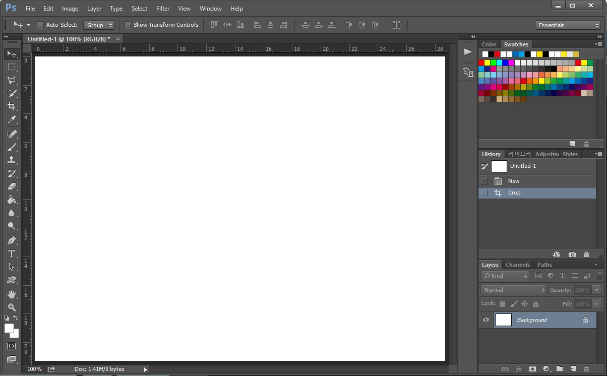Select the Pen tool

tap(12, 240)
